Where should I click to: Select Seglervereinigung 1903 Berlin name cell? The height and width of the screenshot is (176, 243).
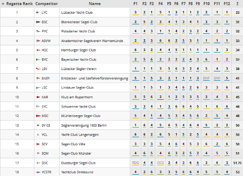coord(84,125)
